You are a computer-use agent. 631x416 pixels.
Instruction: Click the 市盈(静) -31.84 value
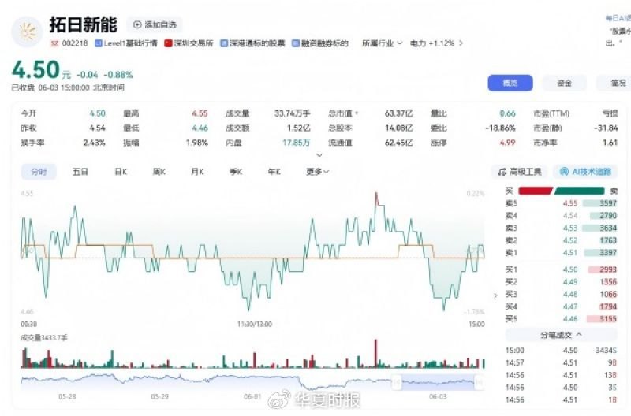(606, 128)
